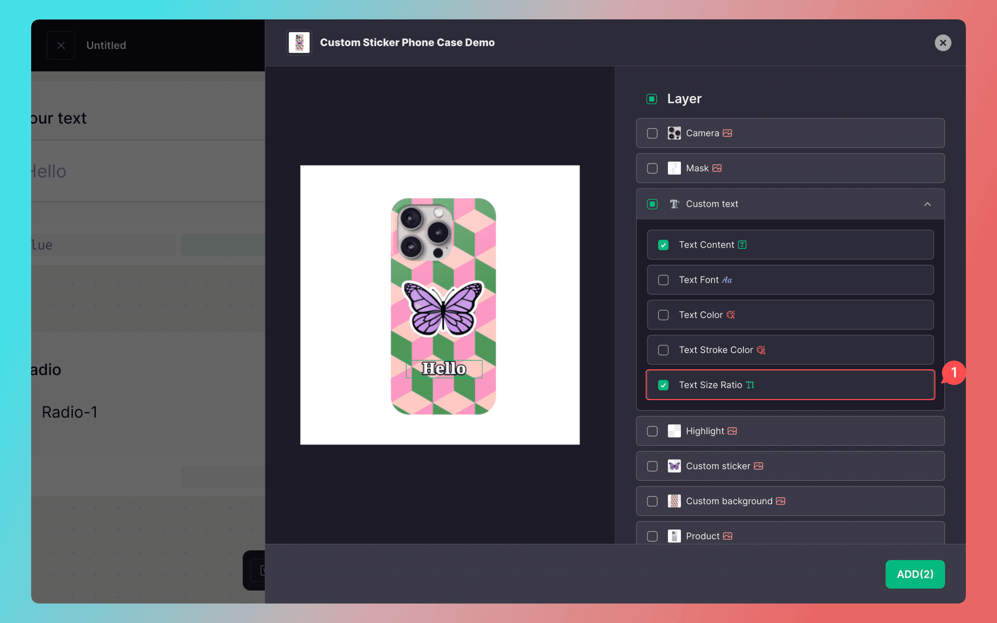This screenshot has width=997, height=623.
Task: Tick the Text Stroke Color checkbox
Action: tap(663, 350)
